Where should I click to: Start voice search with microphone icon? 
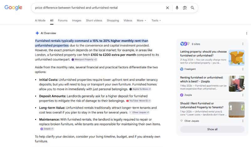tap(177, 8)
